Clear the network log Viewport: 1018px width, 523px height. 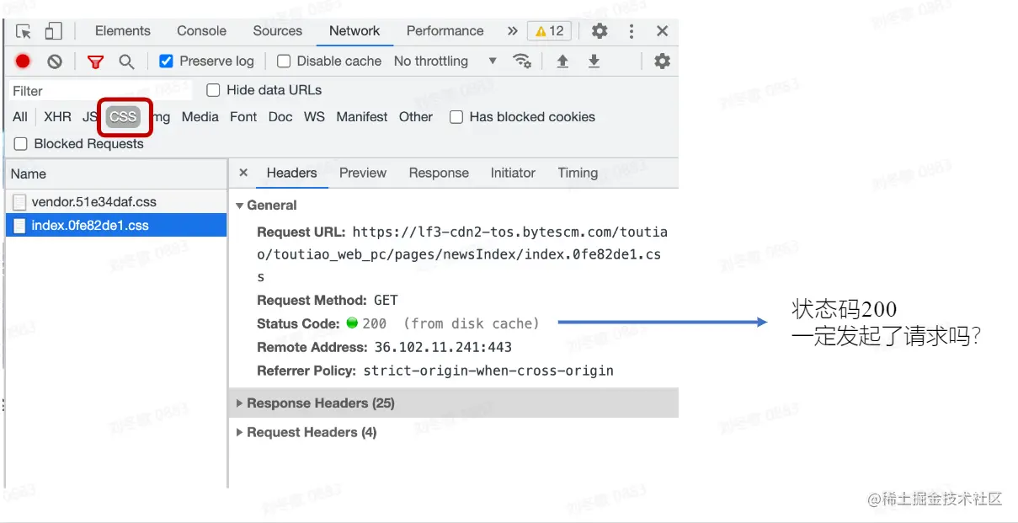[54, 61]
